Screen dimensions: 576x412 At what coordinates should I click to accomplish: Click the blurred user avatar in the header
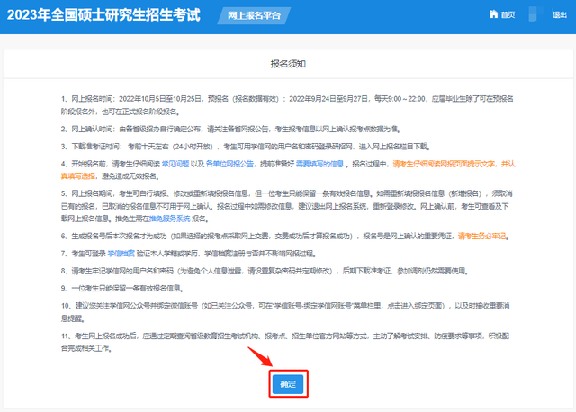[536, 14]
